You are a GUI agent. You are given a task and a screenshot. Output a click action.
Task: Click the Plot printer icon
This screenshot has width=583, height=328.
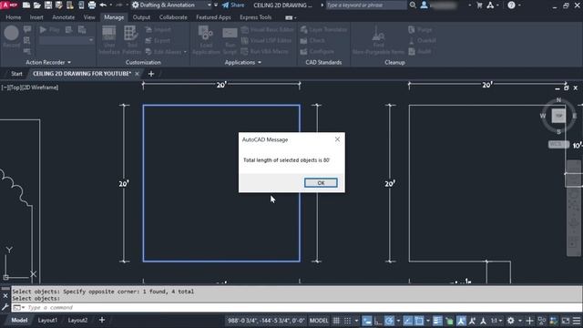click(x=92, y=5)
